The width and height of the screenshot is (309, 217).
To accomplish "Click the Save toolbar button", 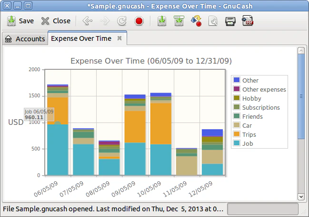I will coord(20,21).
